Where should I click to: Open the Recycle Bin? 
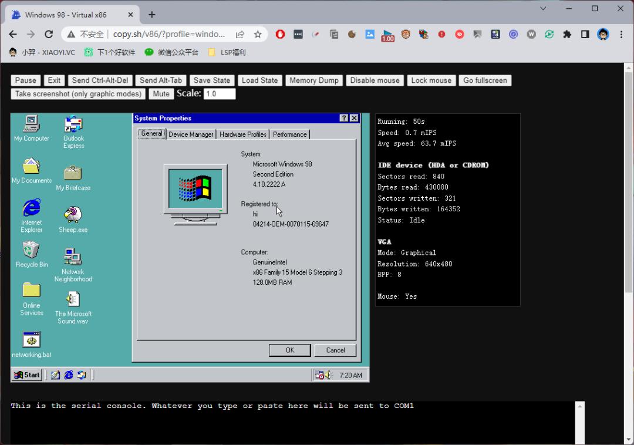tap(31, 252)
